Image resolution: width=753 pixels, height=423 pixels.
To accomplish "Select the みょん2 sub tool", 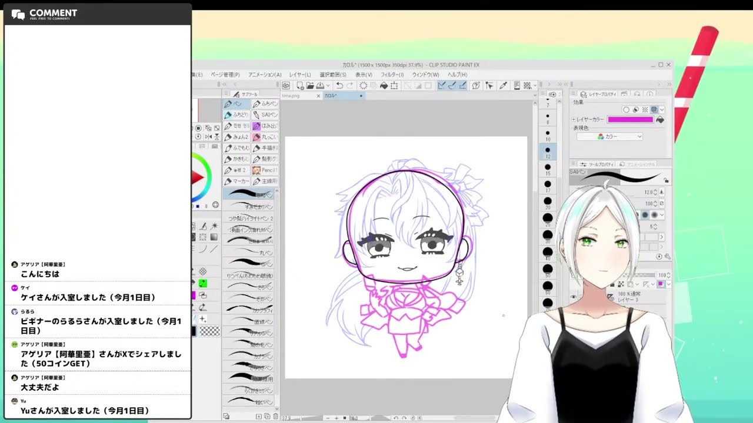I will point(236,137).
